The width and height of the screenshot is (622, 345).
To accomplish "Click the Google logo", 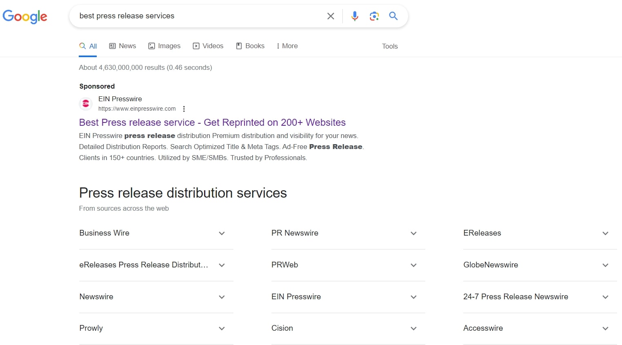I will [x=25, y=16].
